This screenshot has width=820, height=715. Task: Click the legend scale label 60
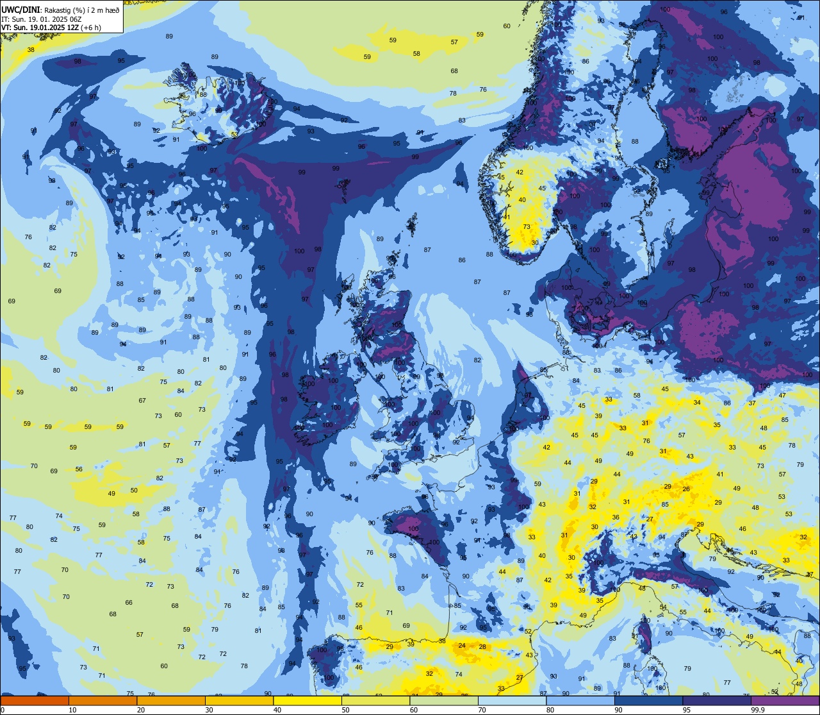pos(414,710)
